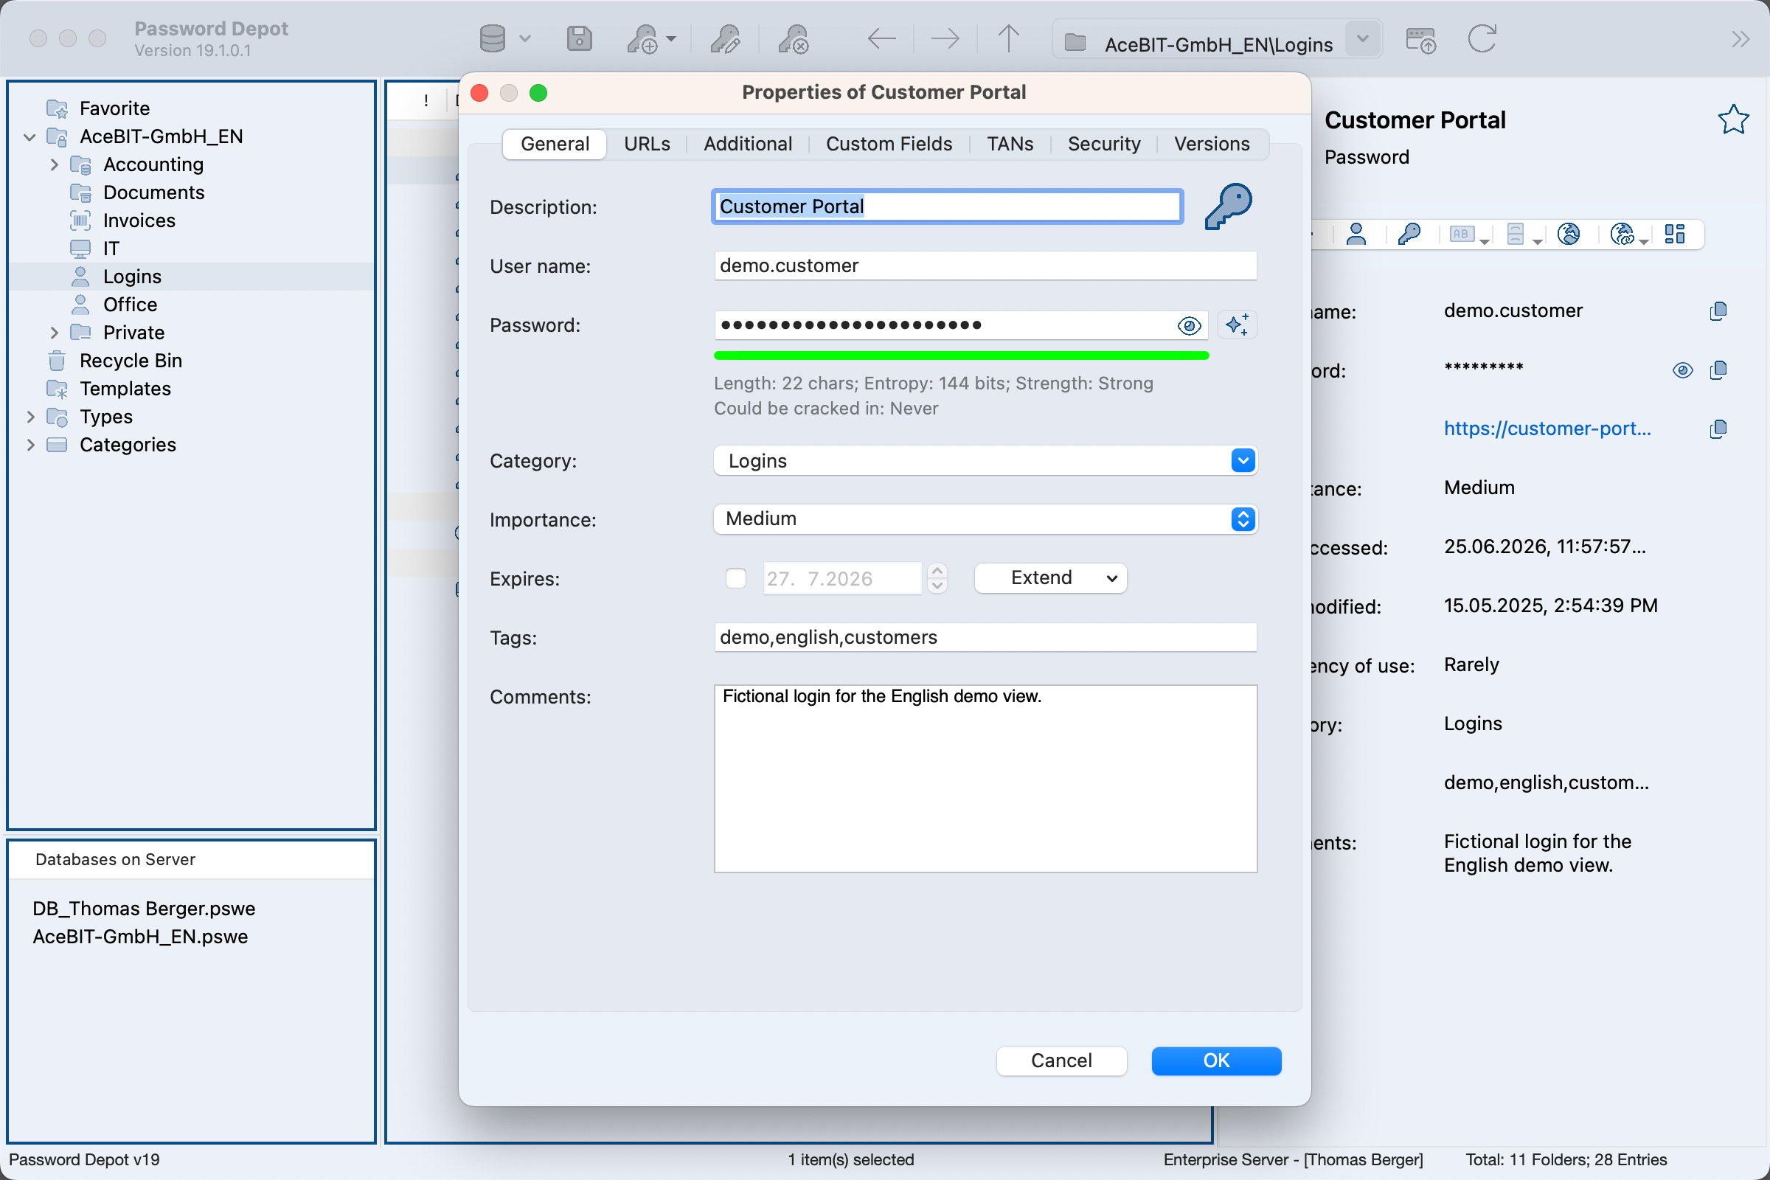Screen dimensions: 1770x1180
Task: Select the Office folder in tree
Action: click(x=130, y=305)
